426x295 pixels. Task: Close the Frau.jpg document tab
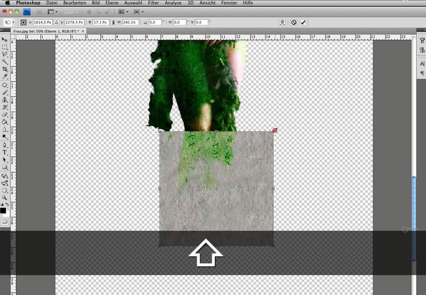[83, 31]
